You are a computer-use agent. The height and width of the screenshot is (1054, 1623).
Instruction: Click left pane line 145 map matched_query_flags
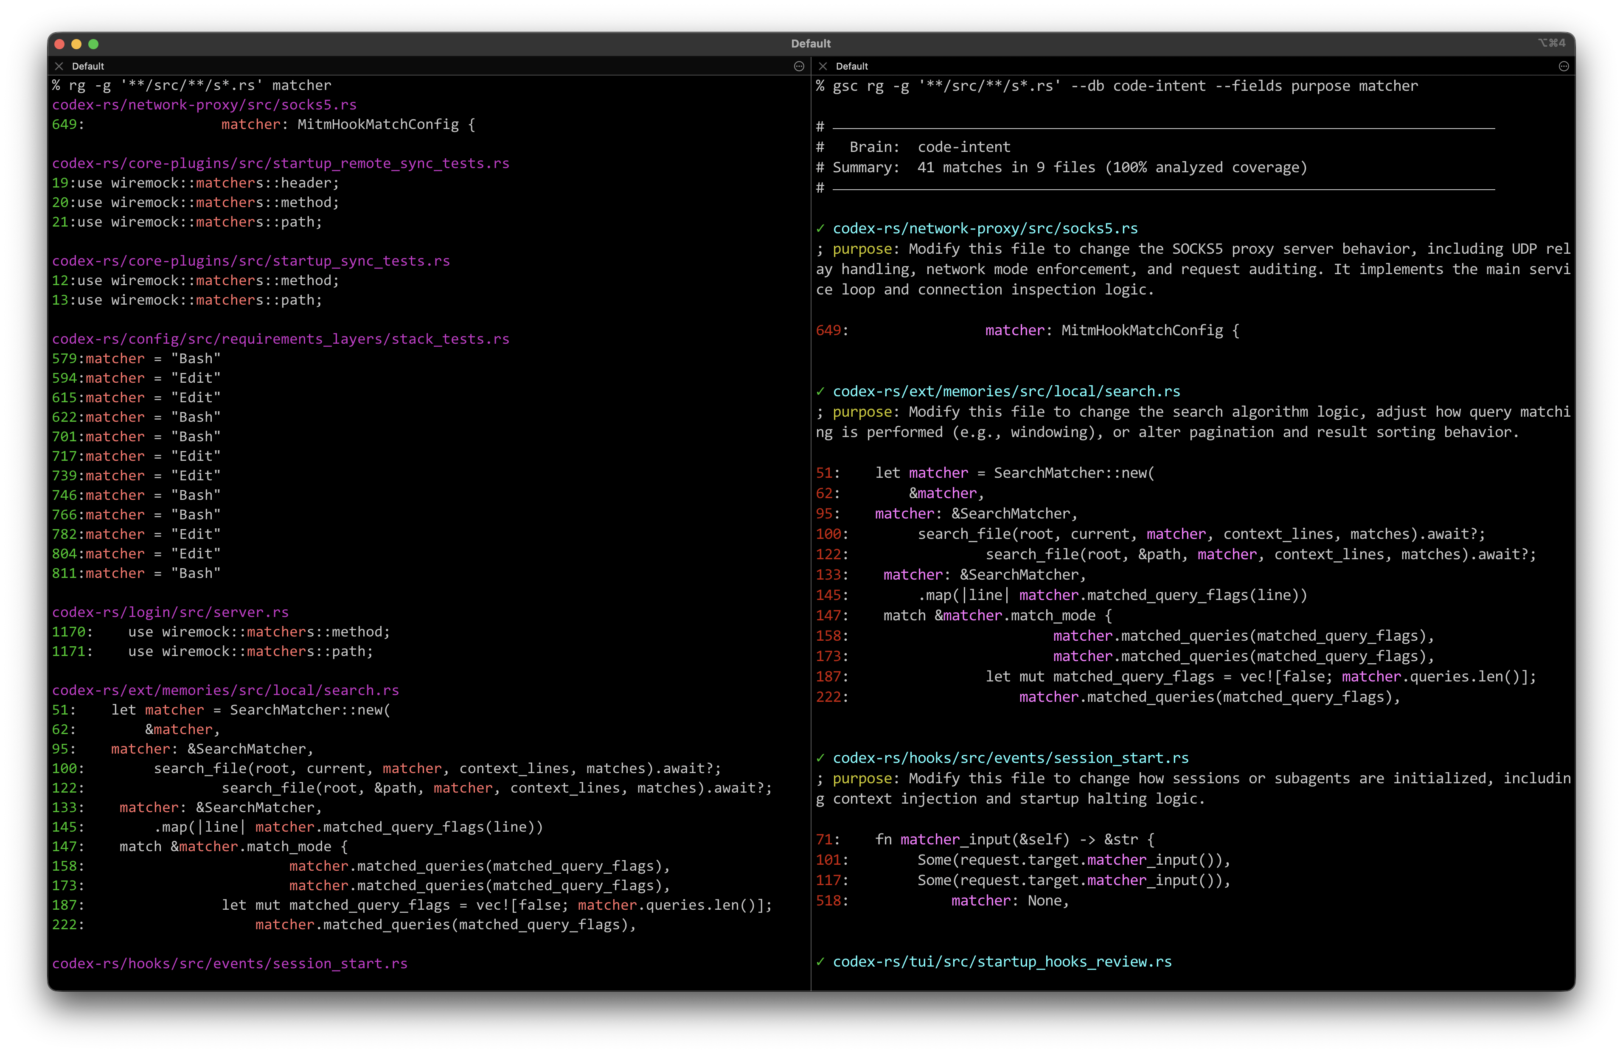pos(298,827)
